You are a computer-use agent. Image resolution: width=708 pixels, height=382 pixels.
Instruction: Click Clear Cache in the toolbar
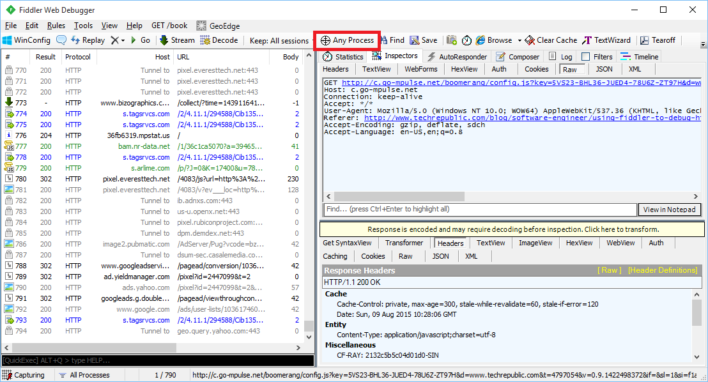(x=551, y=40)
